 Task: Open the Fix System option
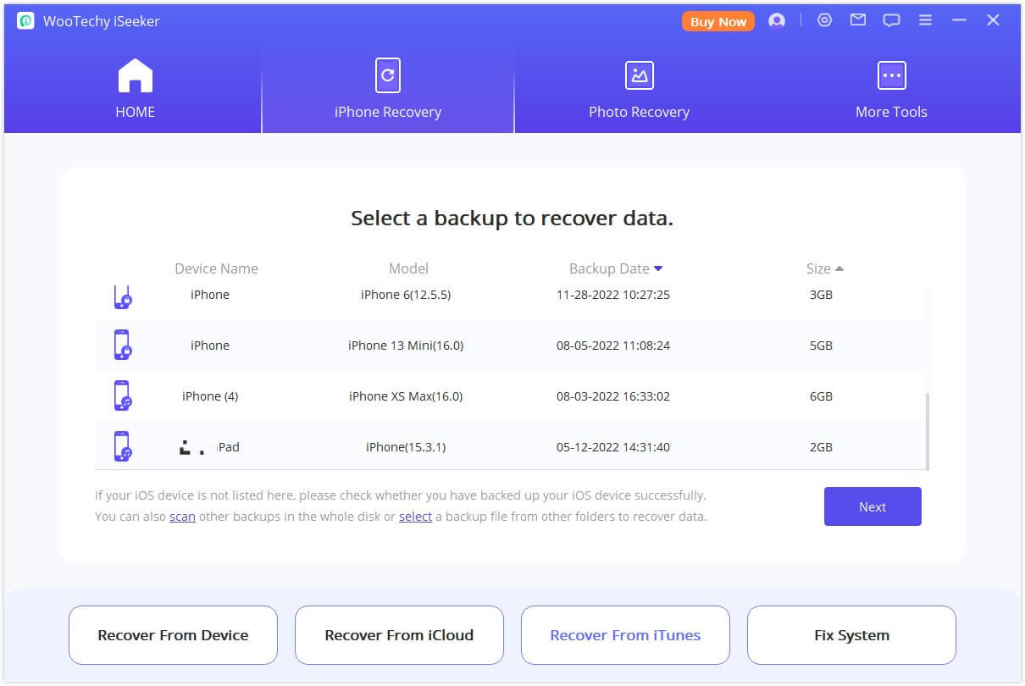tap(851, 634)
